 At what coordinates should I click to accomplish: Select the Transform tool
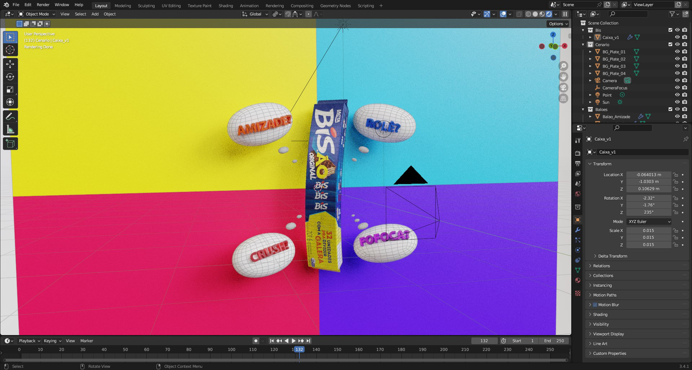click(x=10, y=102)
